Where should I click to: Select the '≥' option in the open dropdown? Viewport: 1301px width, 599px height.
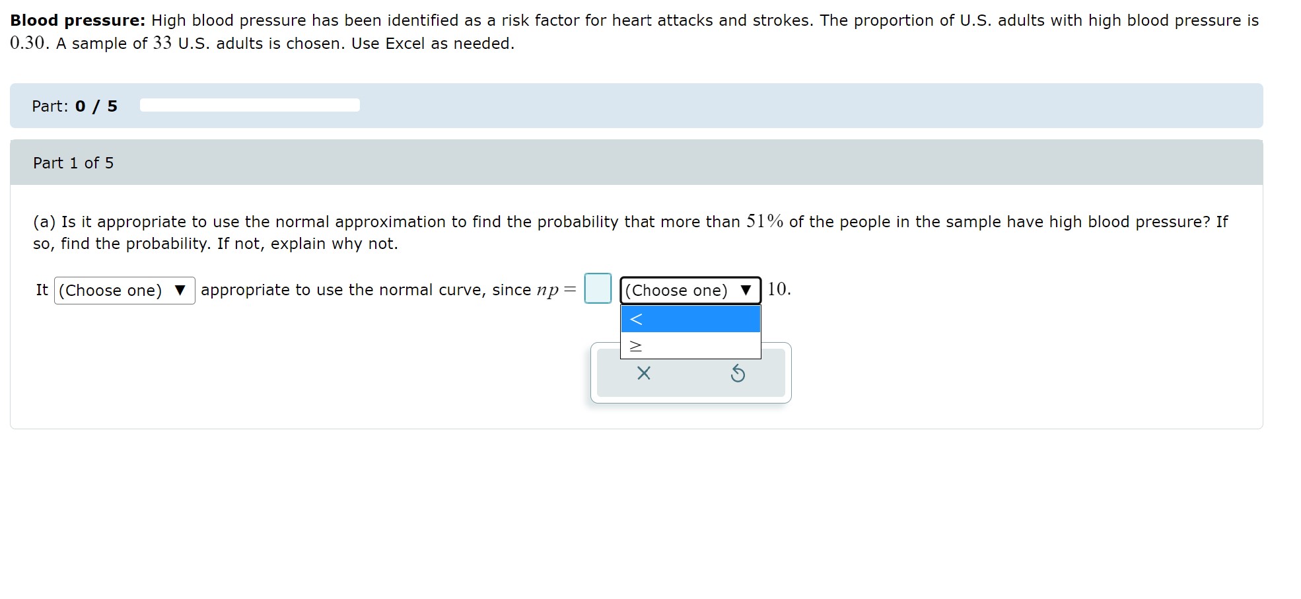coord(689,345)
